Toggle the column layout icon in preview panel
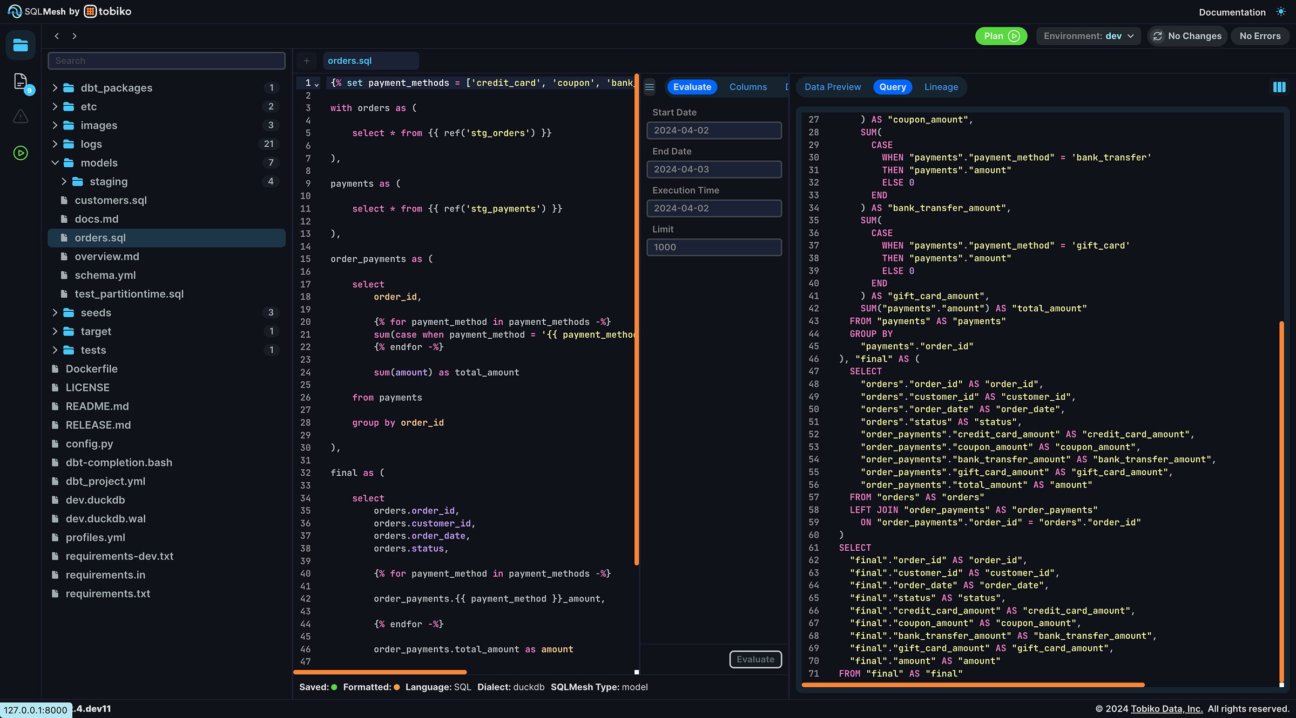Screen dimensions: 1296x718 point(1279,87)
